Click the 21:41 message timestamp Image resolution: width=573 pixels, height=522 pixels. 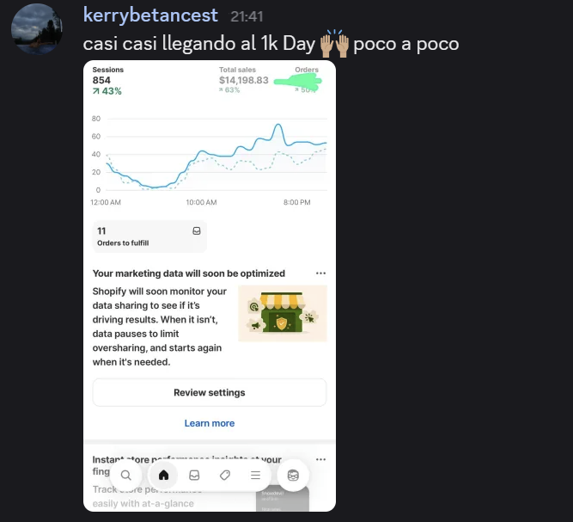click(247, 16)
